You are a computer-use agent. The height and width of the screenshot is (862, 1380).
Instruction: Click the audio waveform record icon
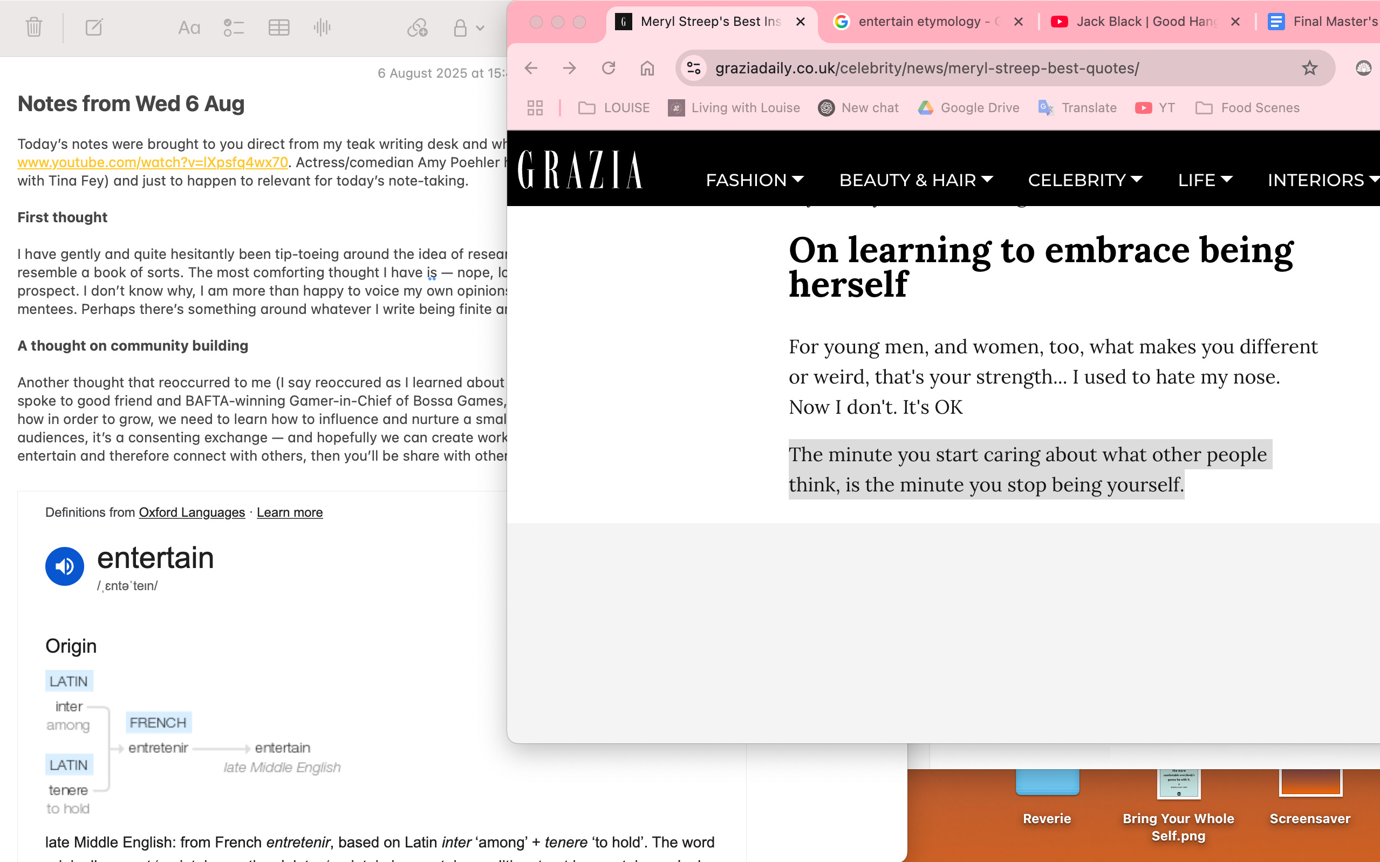pos(322,28)
